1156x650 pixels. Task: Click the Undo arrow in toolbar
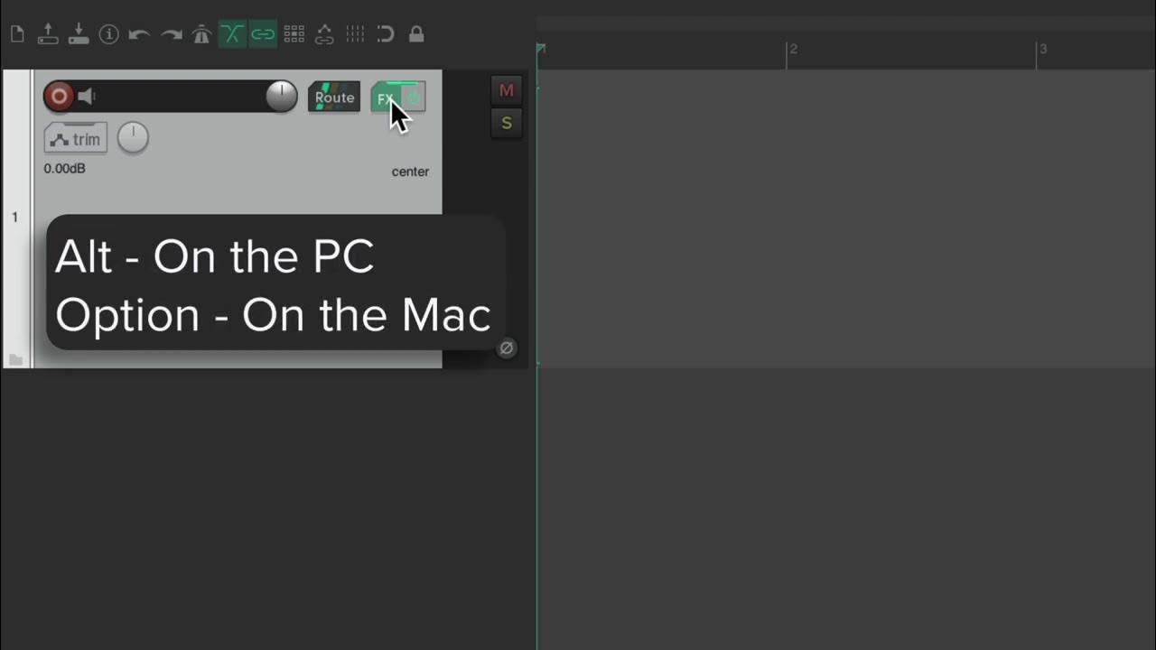click(x=139, y=34)
